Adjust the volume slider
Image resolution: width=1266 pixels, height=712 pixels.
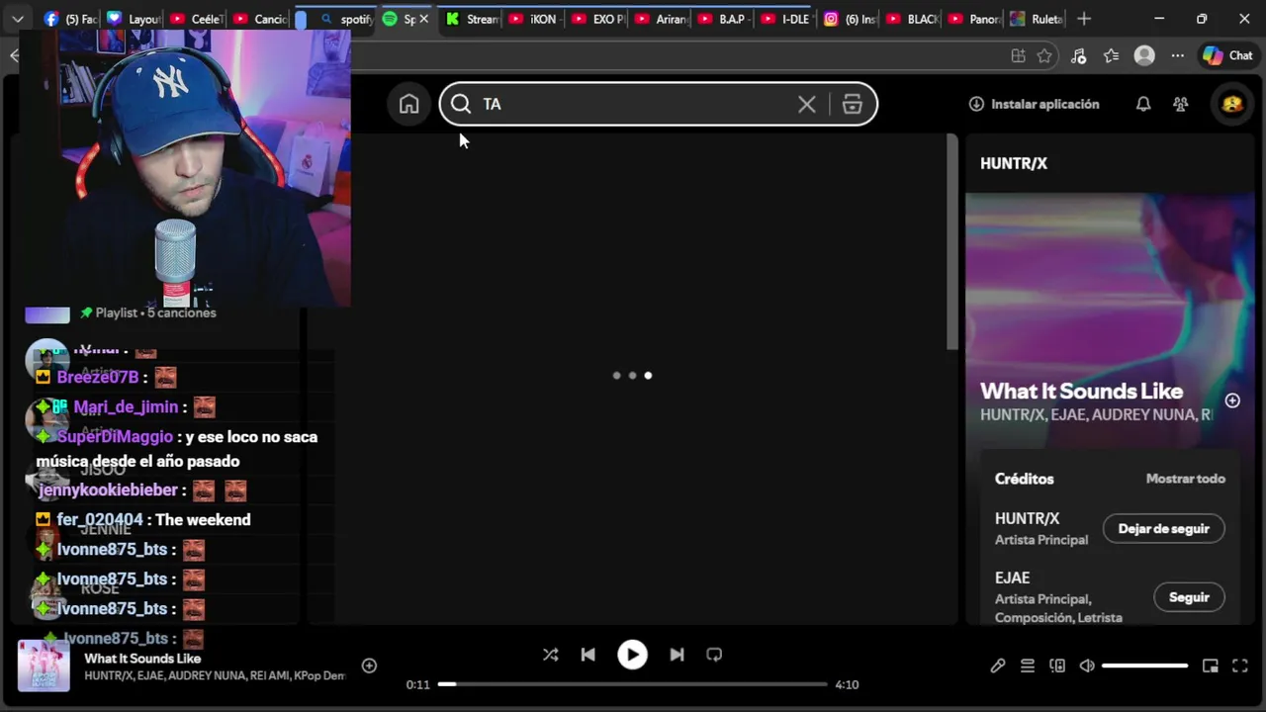1144,666
